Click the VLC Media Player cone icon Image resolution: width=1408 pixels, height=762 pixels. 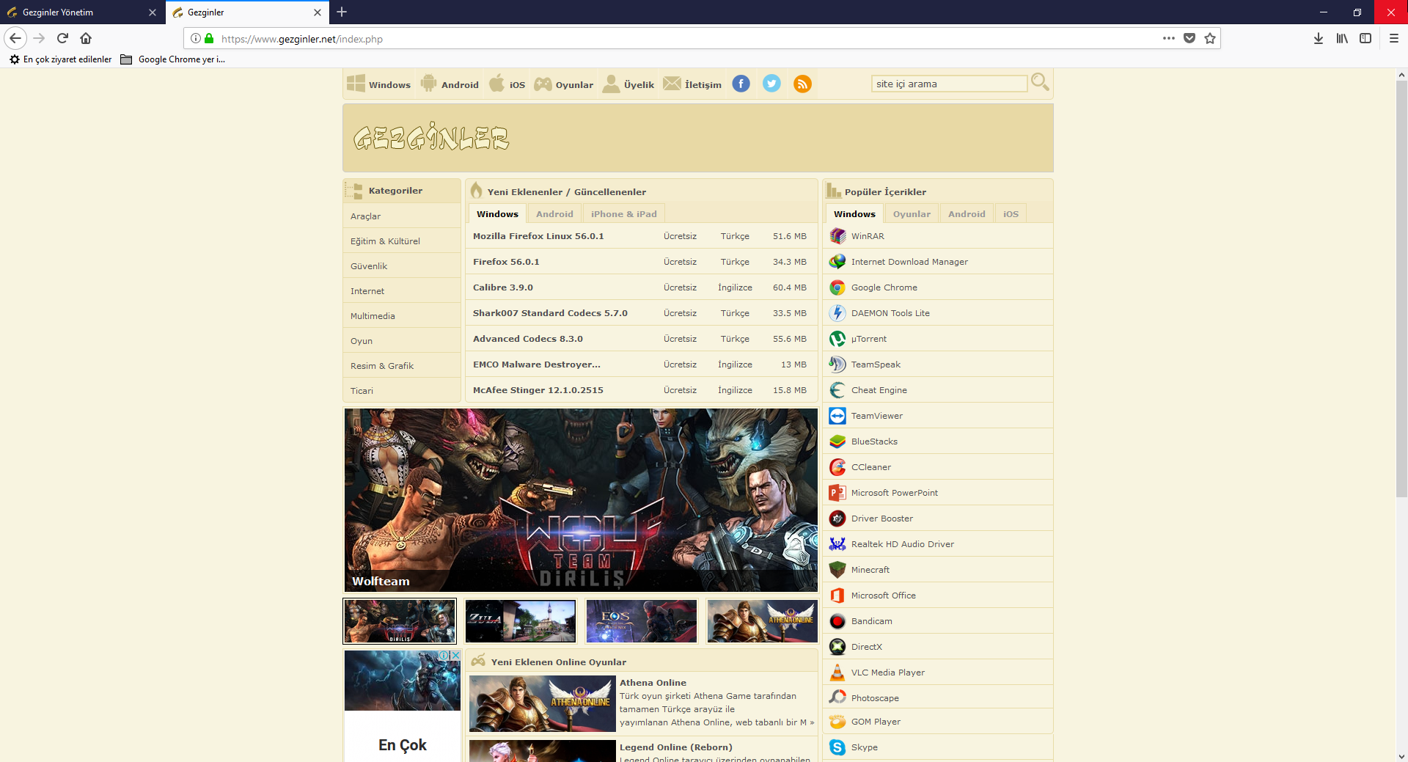click(837, 673)
